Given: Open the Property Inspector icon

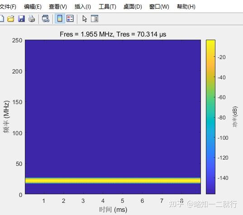Looking at the screenshot, I should (x=95, y=18).
